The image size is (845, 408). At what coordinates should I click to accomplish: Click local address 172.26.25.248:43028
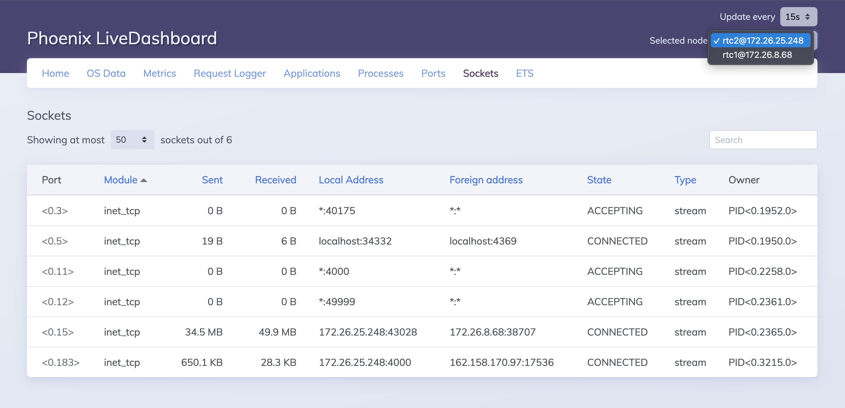(x=368, y=332)
